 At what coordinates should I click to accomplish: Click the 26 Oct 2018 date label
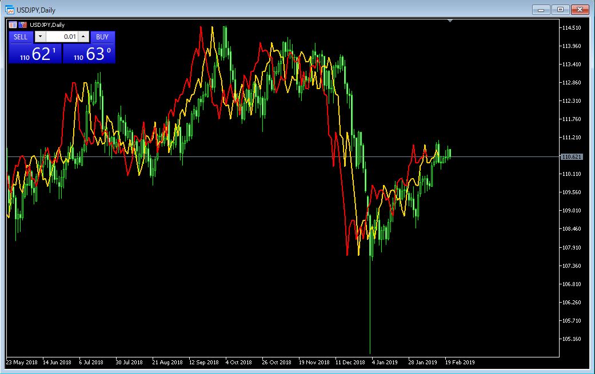click(277, 362)
